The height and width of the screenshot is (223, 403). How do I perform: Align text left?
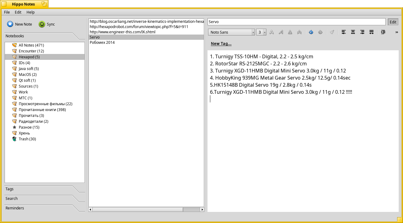point(344,32)
